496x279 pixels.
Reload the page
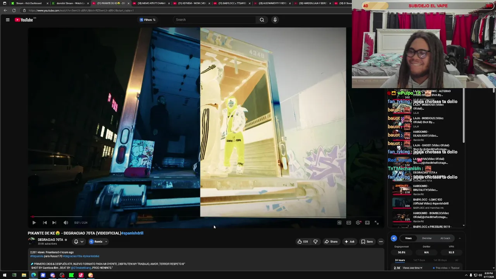click(x=14, y=10)
